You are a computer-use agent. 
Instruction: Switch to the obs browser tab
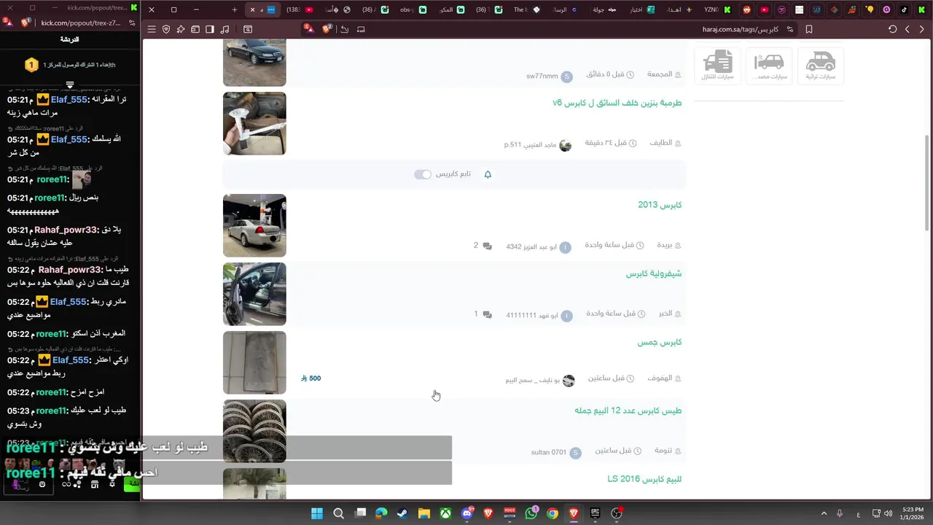click(x=413, y=9)
